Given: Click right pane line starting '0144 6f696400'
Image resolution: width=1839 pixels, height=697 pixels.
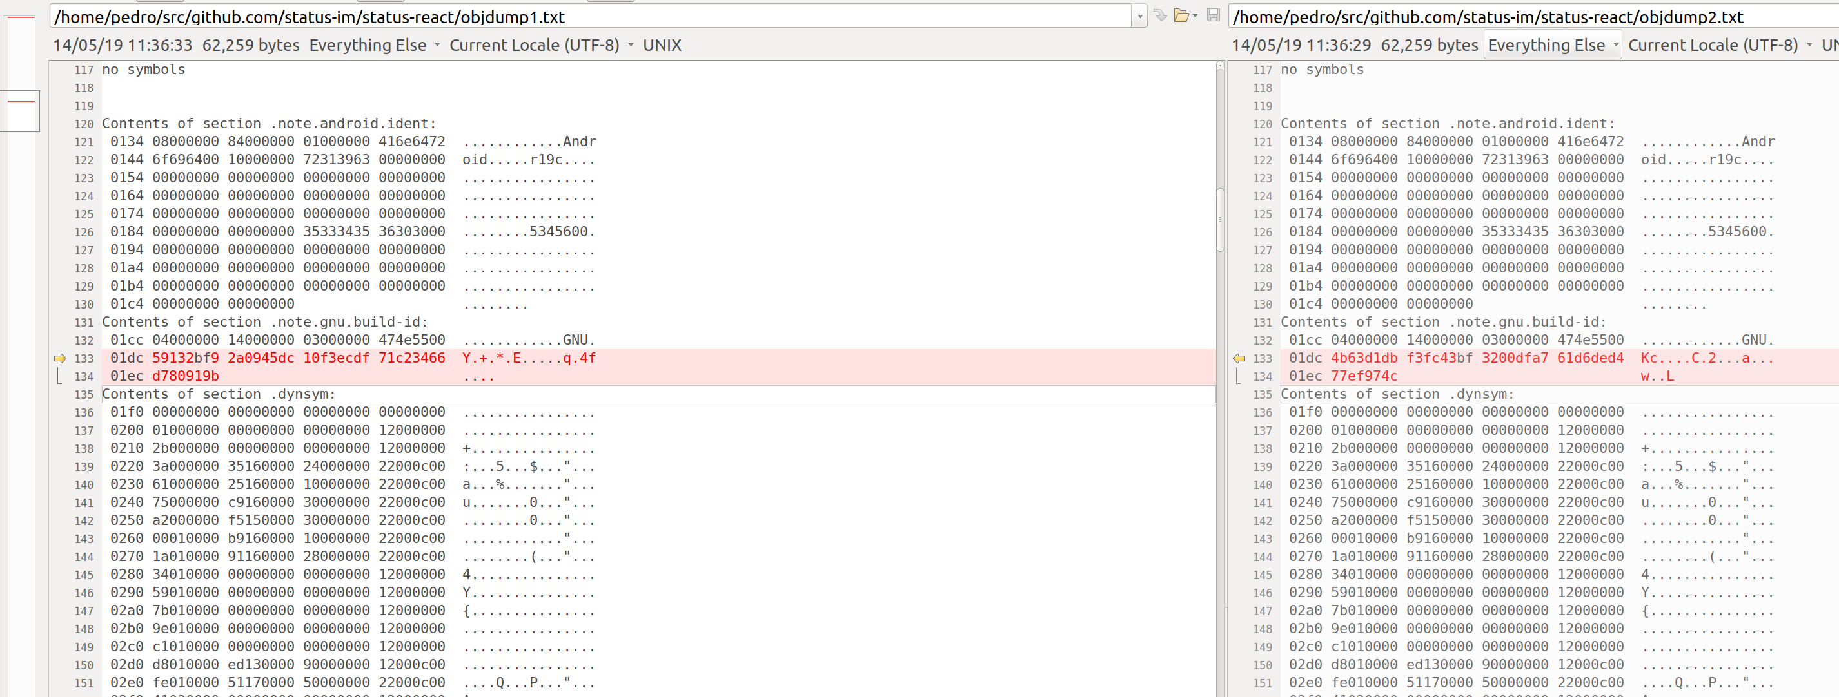Looking at the screenshot, I should (x=1531, y=159).
